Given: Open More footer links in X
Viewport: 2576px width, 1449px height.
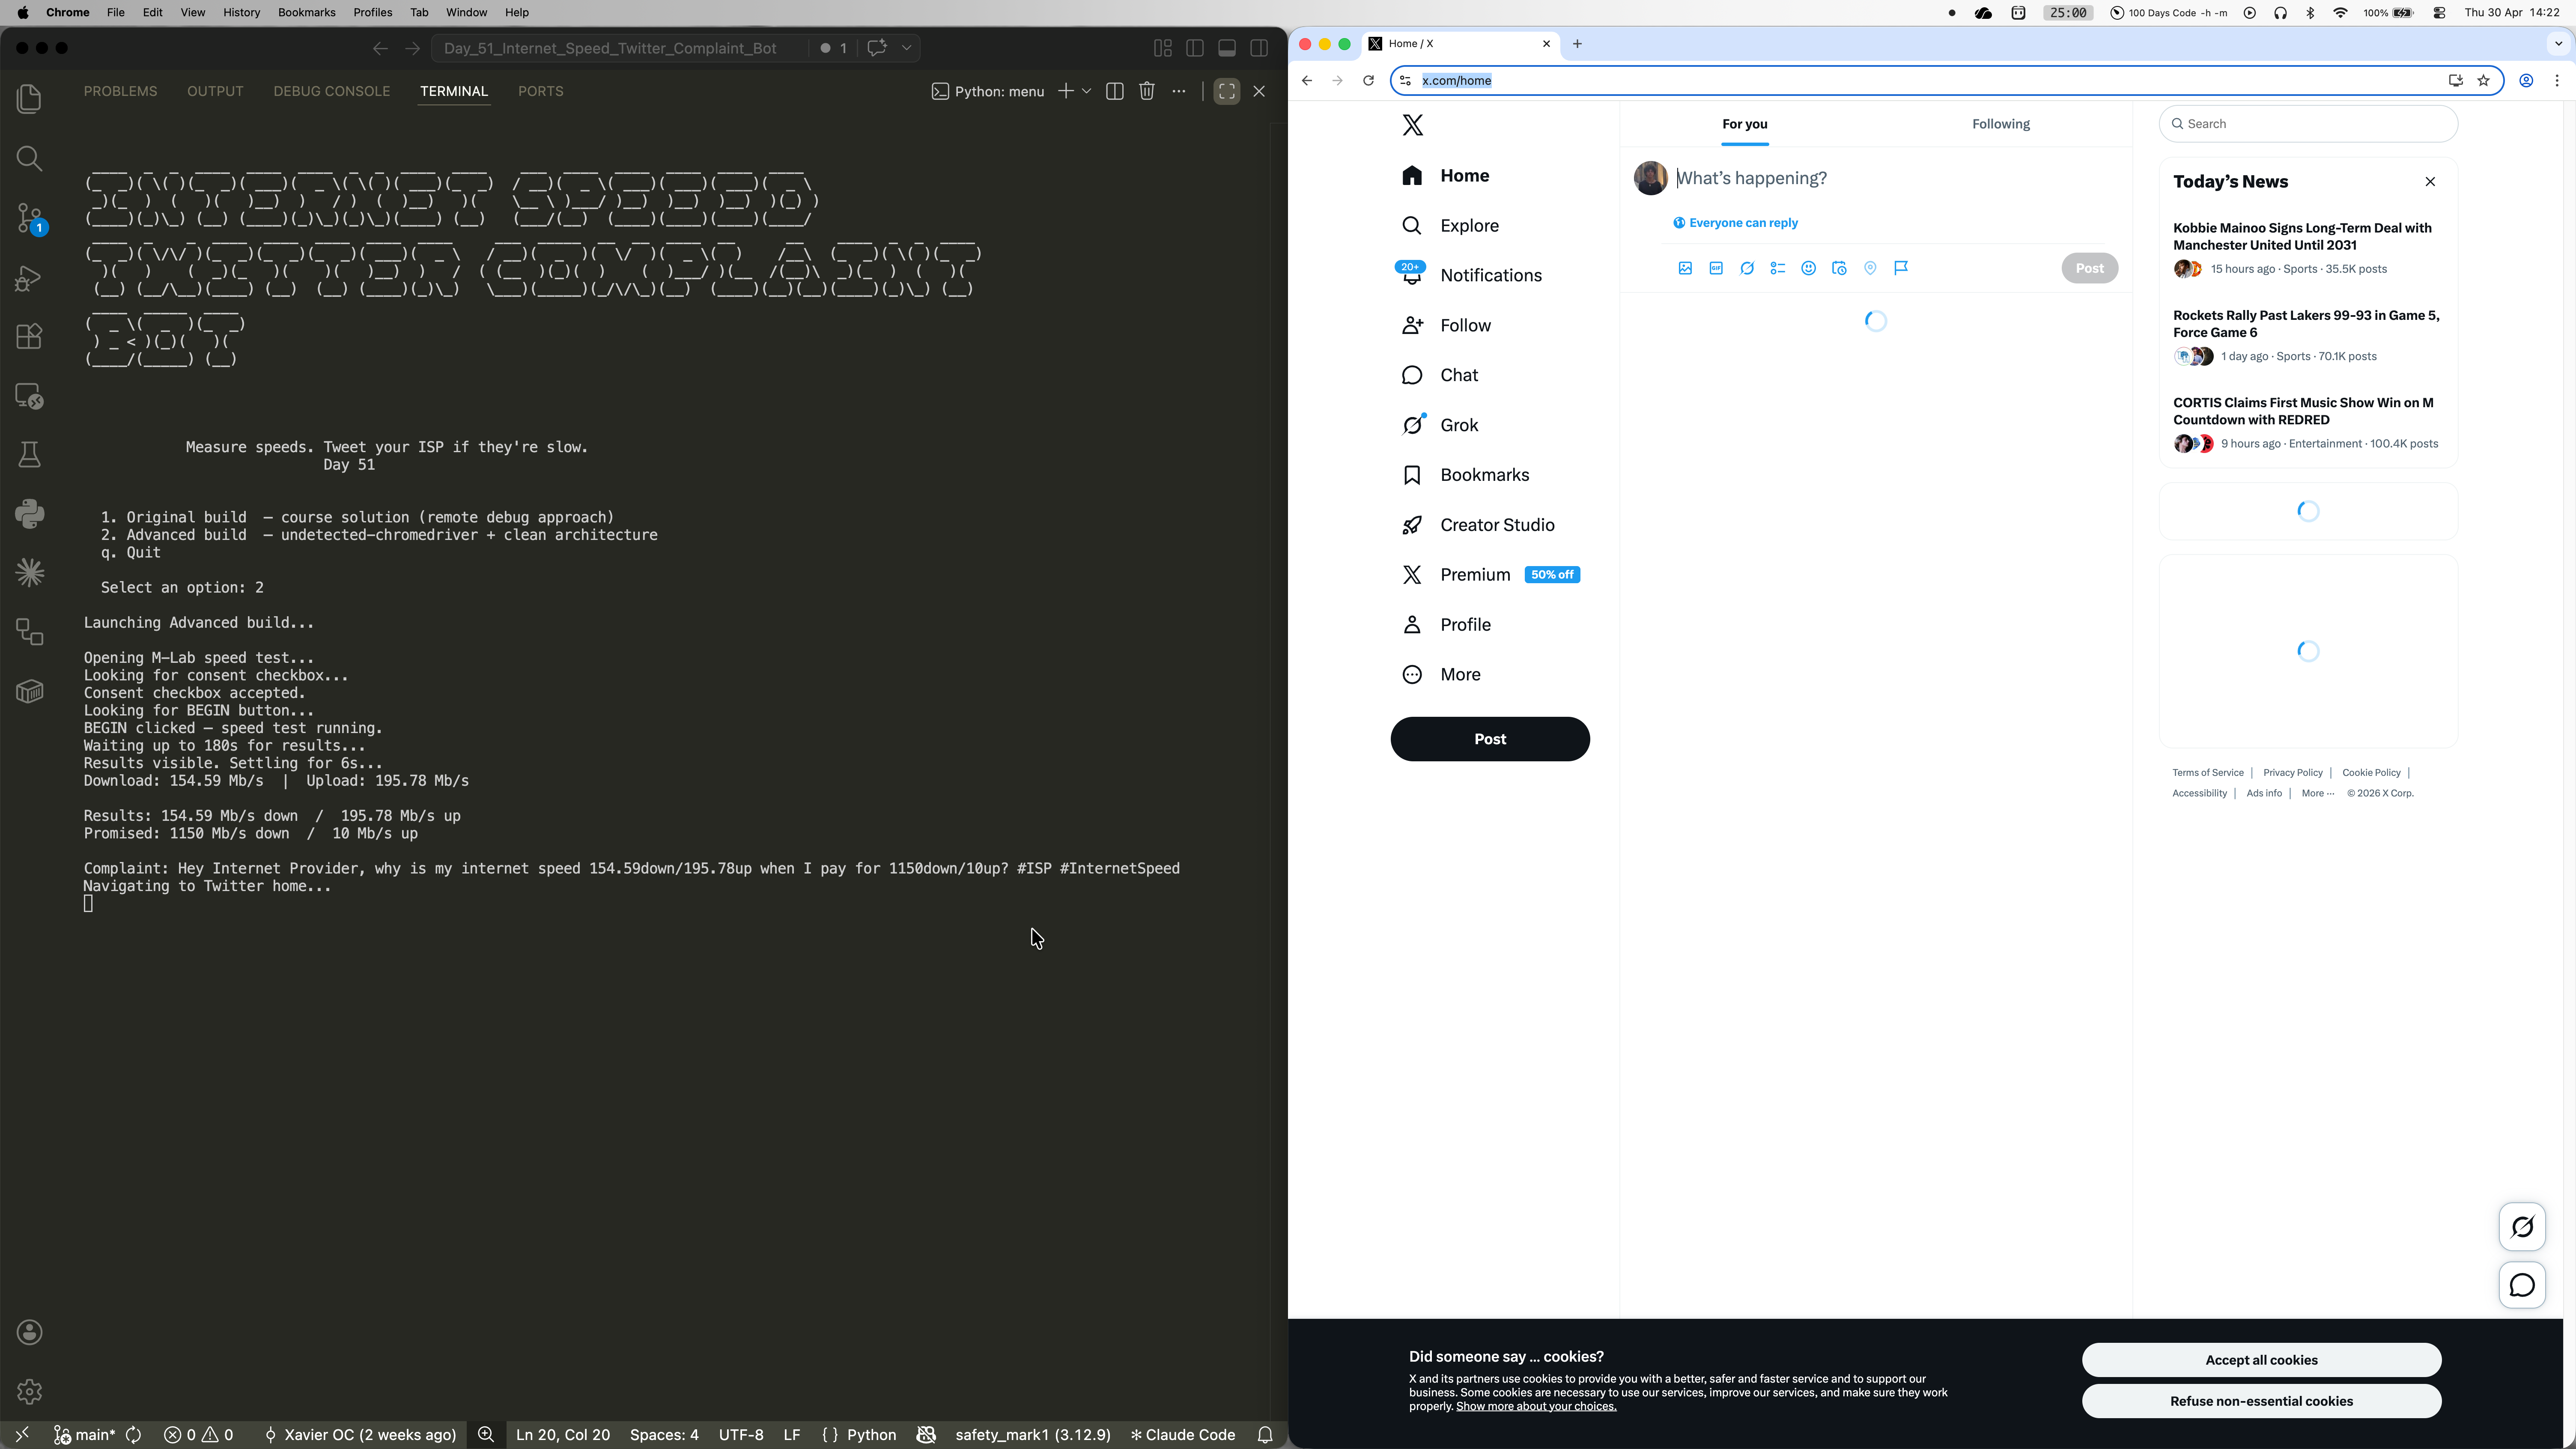Looking at the screenshot, I should pyautogui.click(x=2317, y=793).
